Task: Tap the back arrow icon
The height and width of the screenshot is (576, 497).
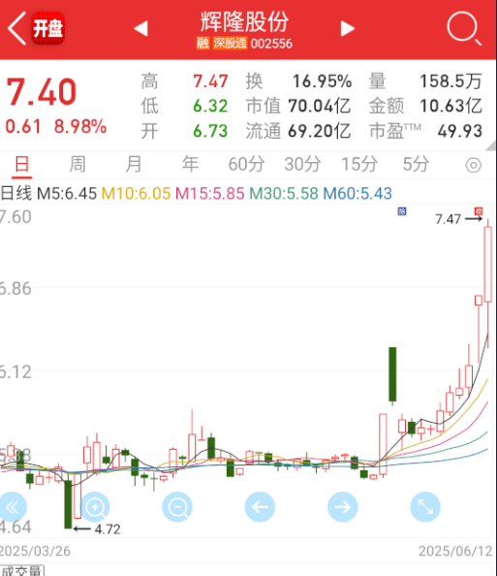Action: click(x=16, y=28)
